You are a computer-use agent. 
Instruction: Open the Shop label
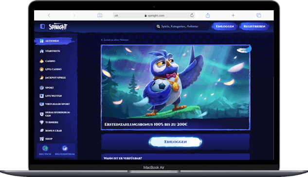(49, 139)
